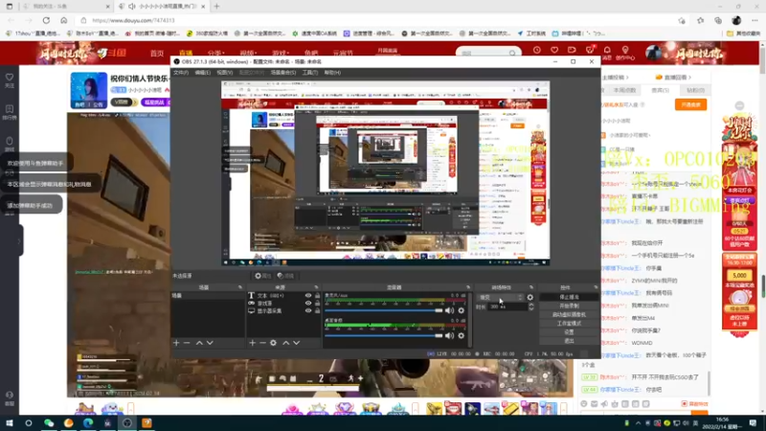Click the browser address bar URL
This screenshot has width=766, height=431.
[133, 20]
